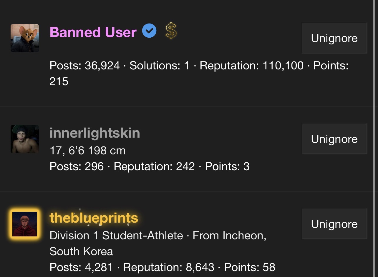Open theblueprints' glowing gold avatar

(25, 224)
